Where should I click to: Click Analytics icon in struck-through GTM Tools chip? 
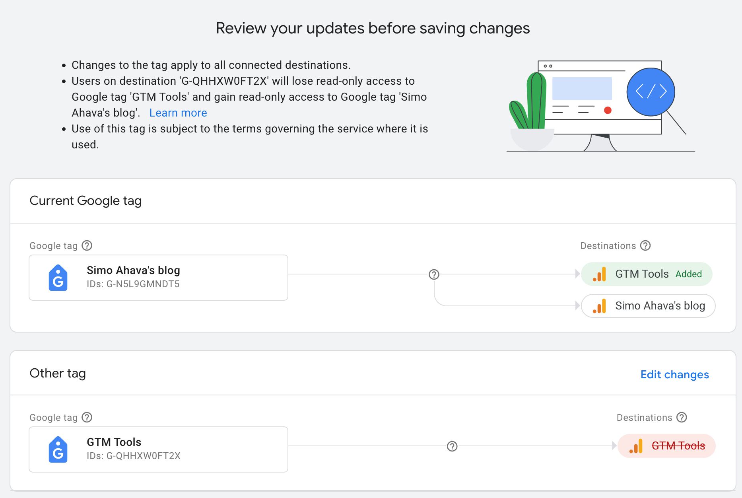click(636, 446)
